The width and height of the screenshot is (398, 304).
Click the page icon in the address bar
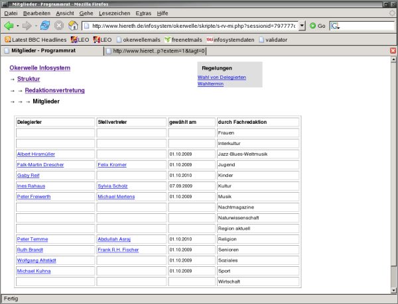coord(87,26)
